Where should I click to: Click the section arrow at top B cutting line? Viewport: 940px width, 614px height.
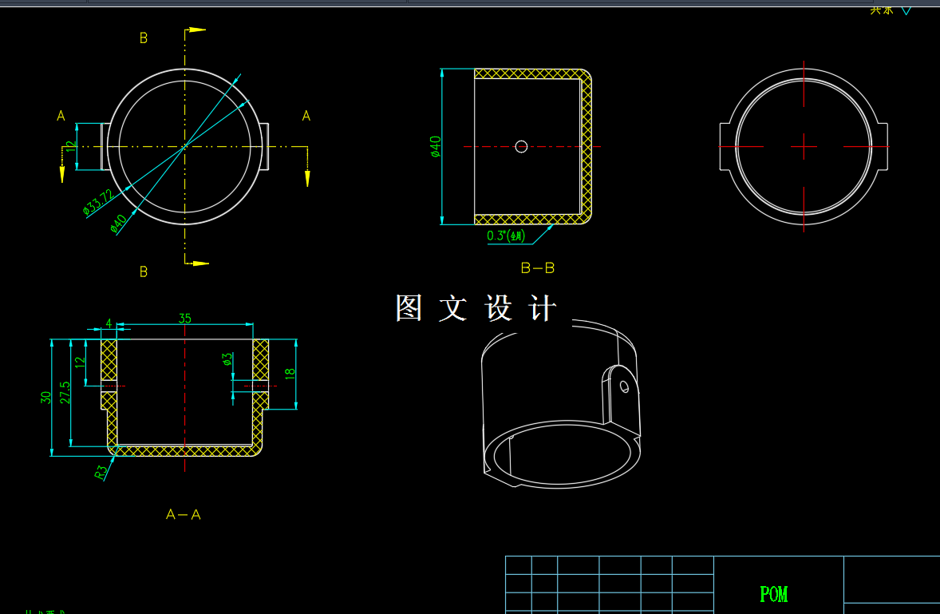[197, 30]
